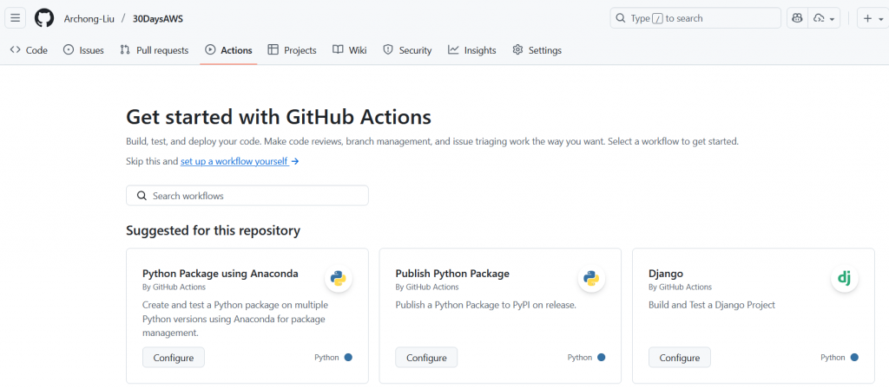Click the Search workflows input field
Image resolution: width=889 pixels, height=388 pixels.
point(247,196)
